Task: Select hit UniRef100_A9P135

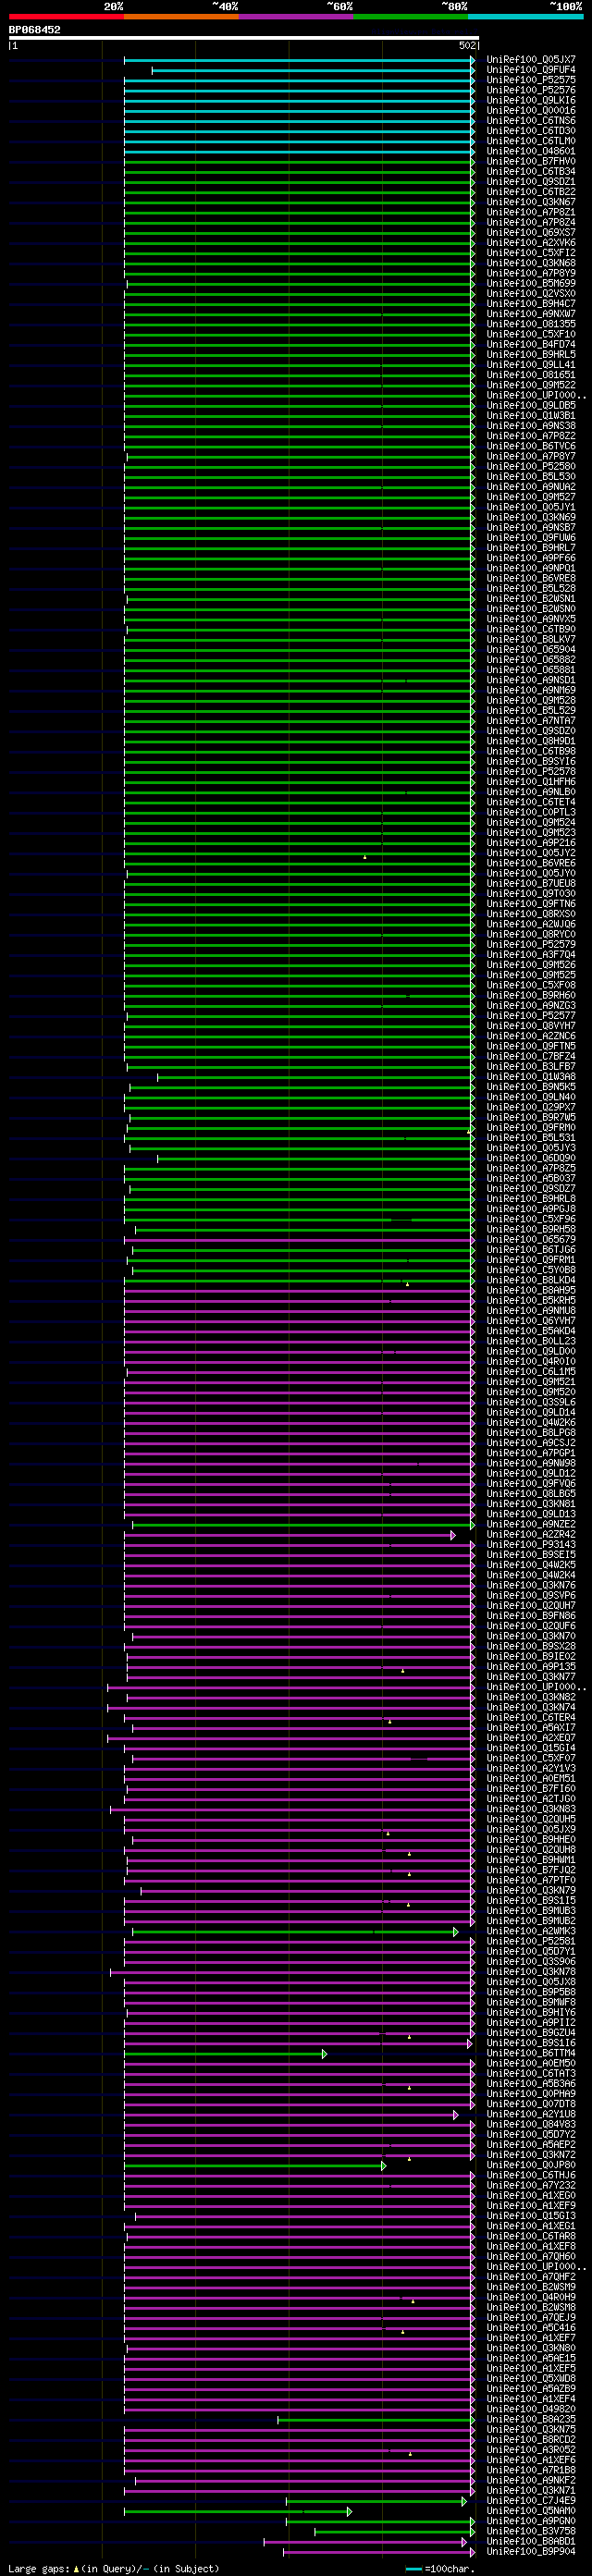Action: coord(531,1667)
